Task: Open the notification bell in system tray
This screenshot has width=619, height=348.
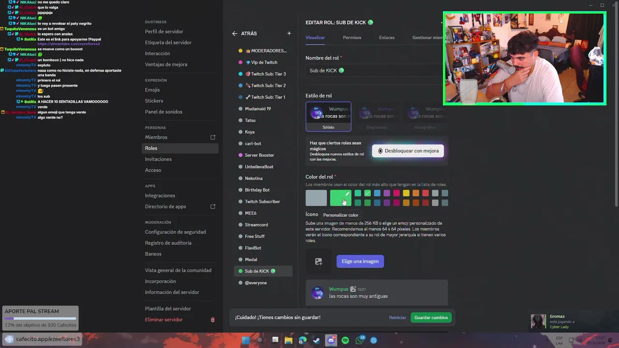Action: click(610, 340)
